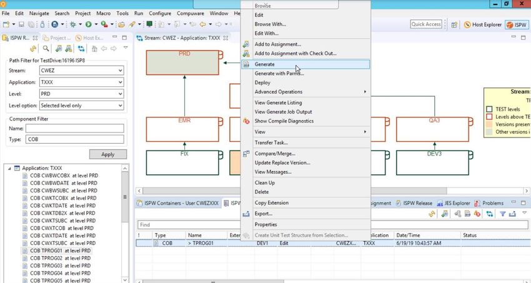
Task: Click the New wizard toolbar icon
Action: click(x=6, y=24)
